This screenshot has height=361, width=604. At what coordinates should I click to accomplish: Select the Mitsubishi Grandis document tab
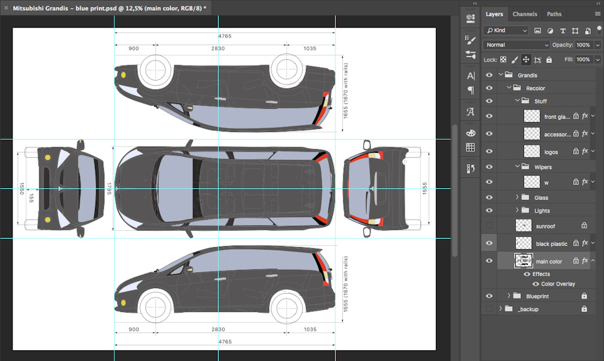coord(109,8)
